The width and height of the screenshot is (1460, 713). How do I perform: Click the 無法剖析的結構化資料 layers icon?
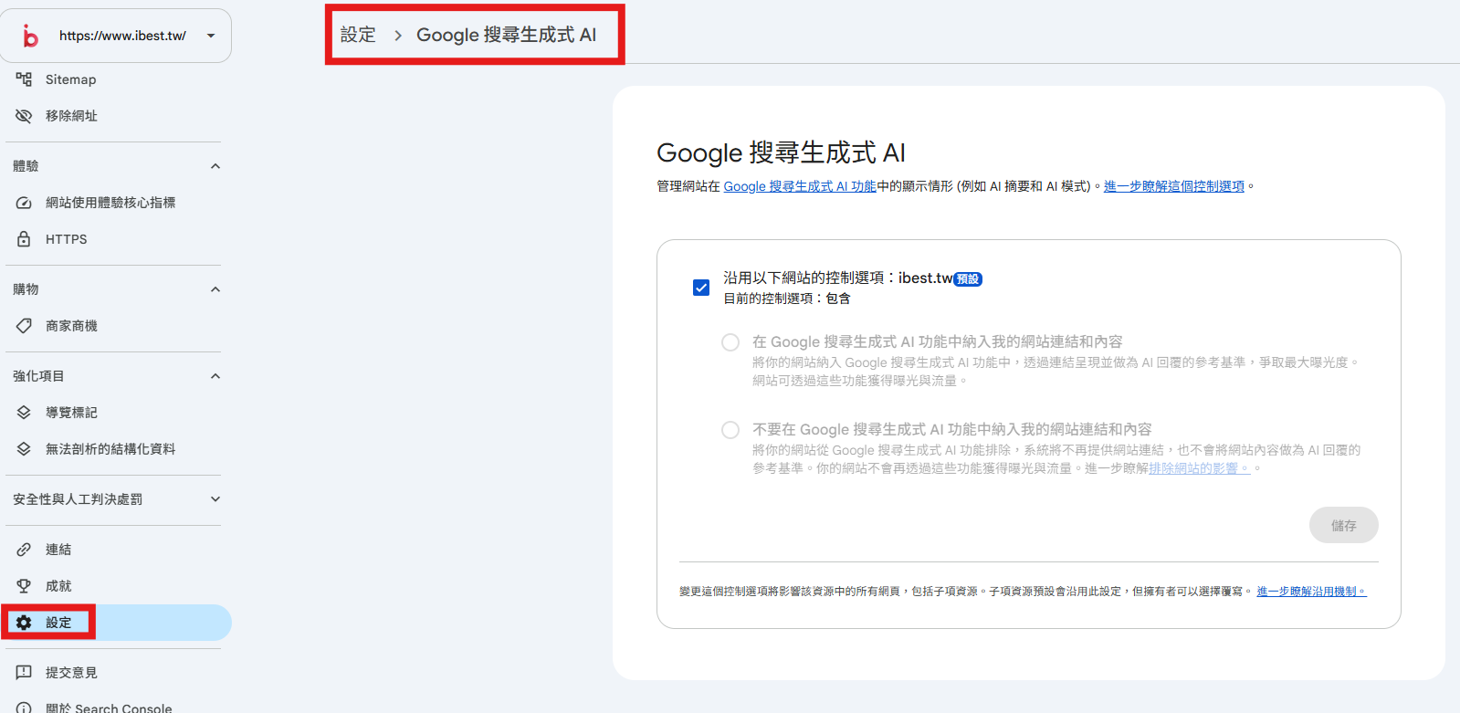[24, 449]
